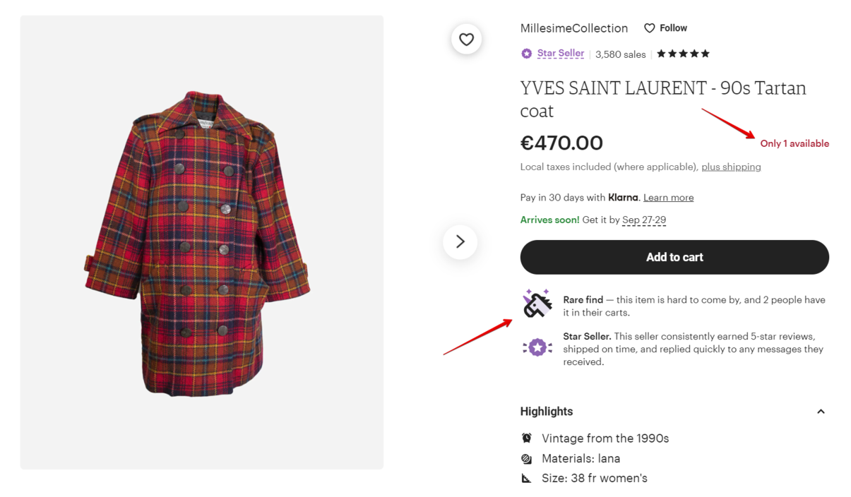View the five-star rating reviews
Screen dimensions: 851x497
683,54
